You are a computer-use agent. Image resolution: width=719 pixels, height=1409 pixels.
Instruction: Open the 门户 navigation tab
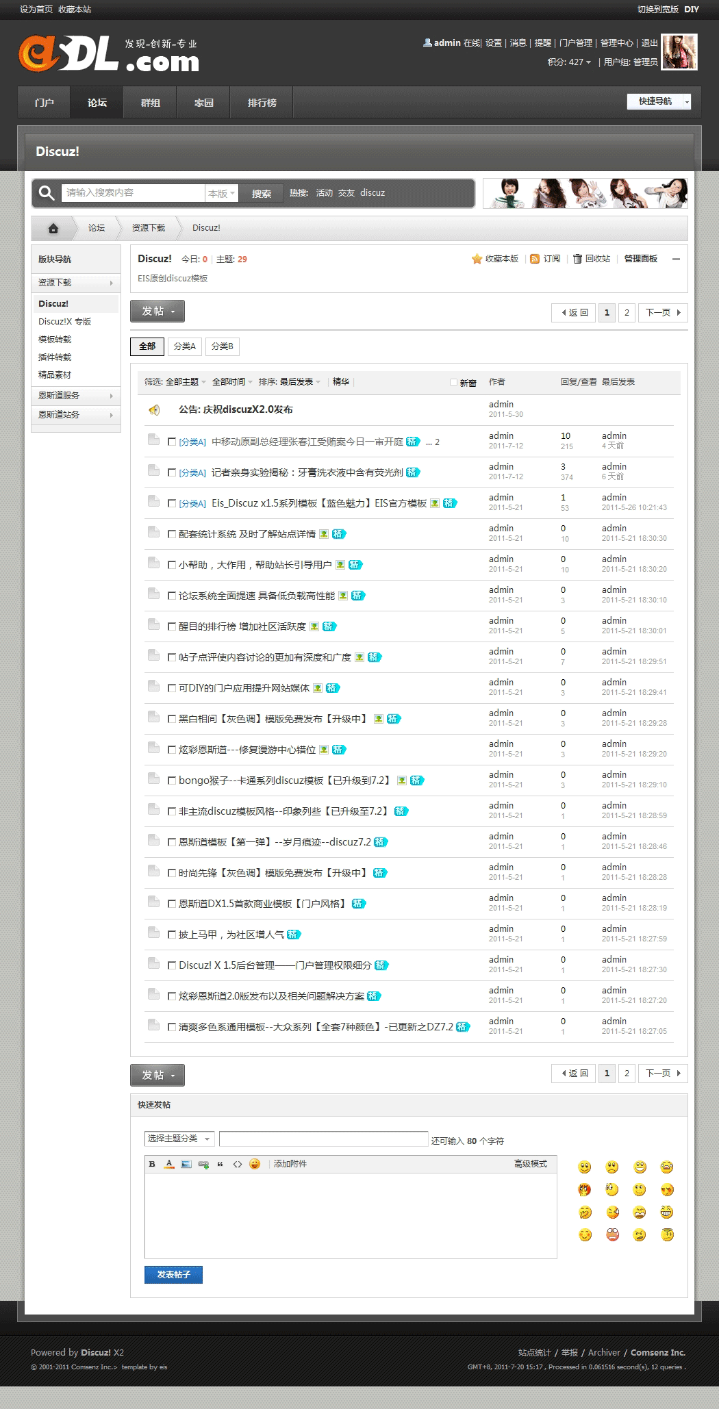click(44, 103)
